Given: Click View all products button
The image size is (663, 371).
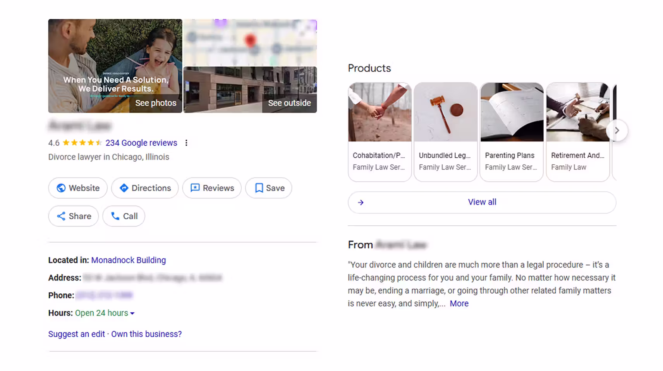Looking at the screenshot, I should (482, 202).
